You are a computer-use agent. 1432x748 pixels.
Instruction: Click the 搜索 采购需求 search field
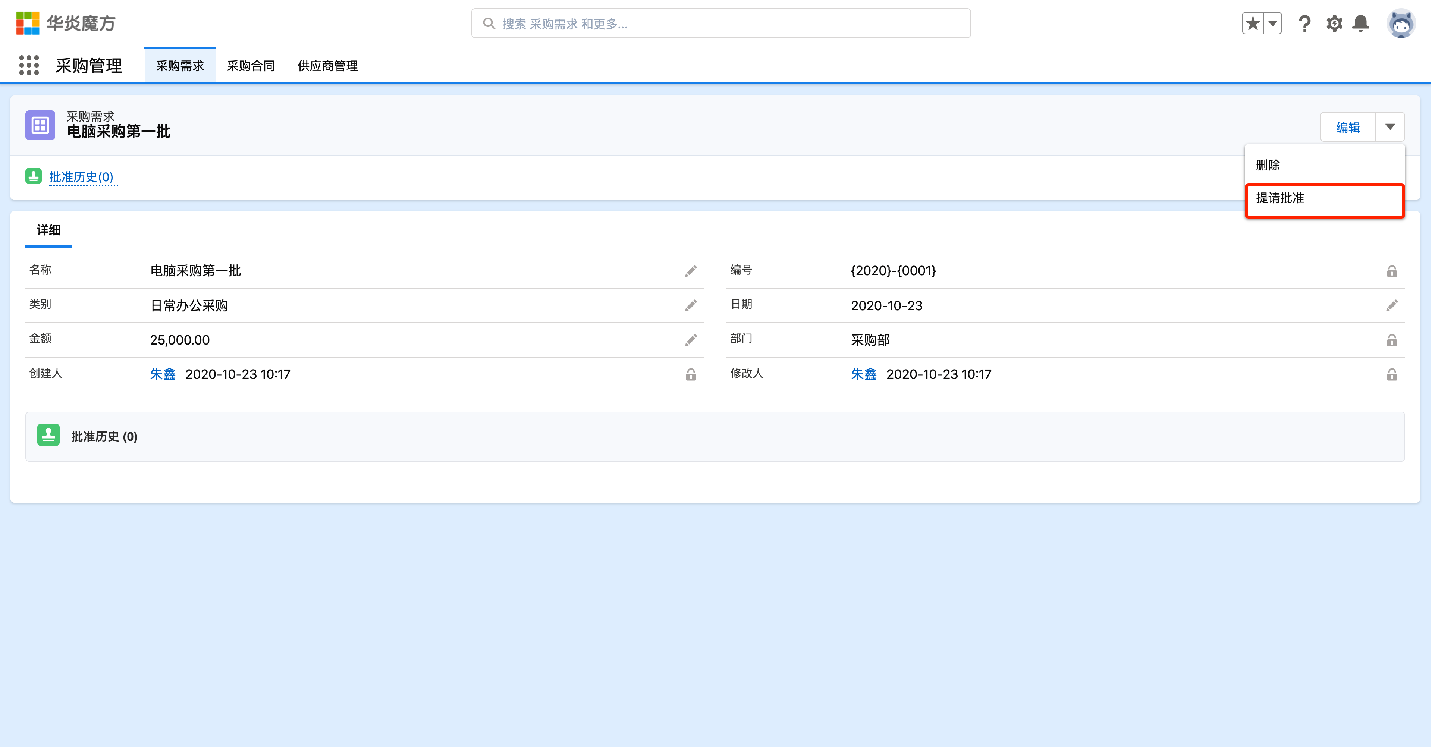click(720, 23)
